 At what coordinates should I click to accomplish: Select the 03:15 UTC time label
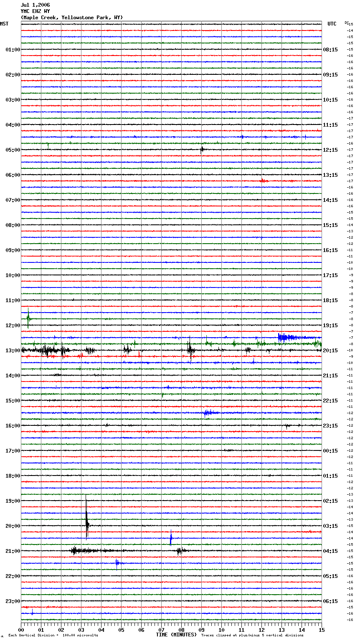330,526
